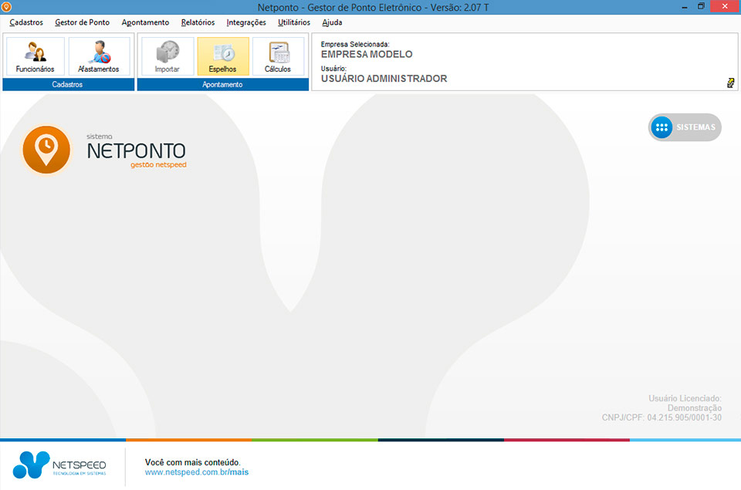
Task: Open the Afastamentos icon
Action: coord(99,56)
